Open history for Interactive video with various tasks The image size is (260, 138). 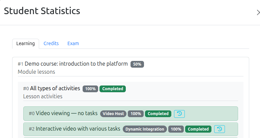[x=220, y=129]
